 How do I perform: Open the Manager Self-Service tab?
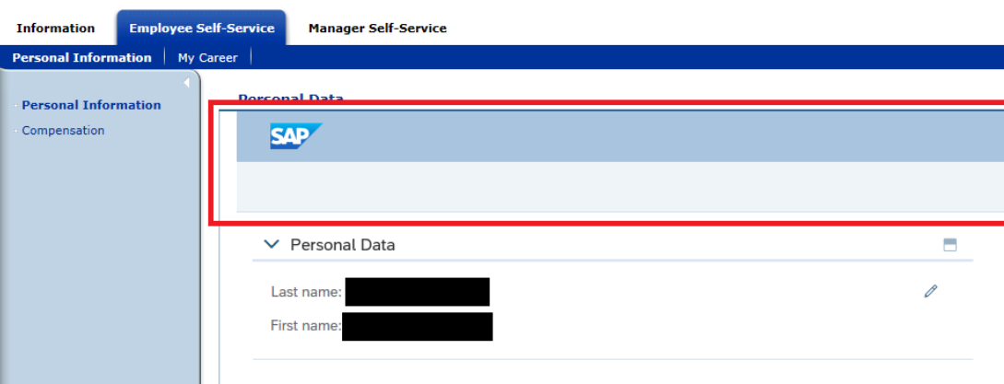pos(378,29)
